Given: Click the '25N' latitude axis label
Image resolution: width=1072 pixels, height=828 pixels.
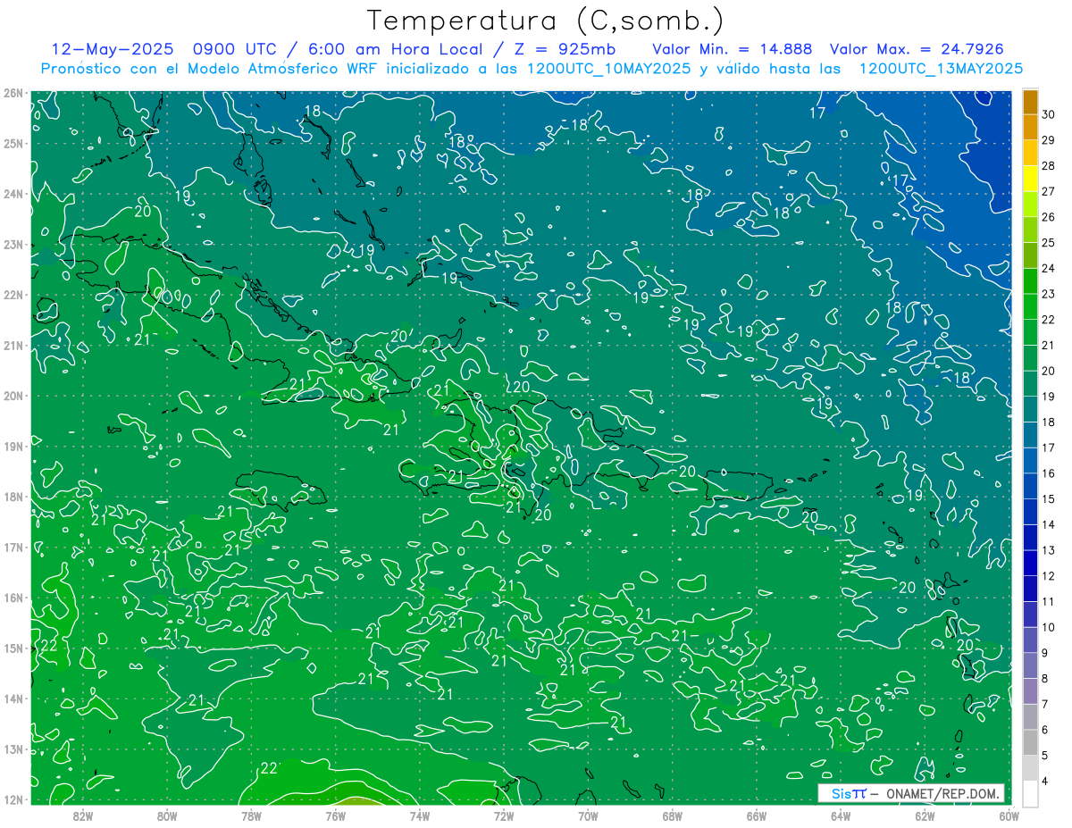Looking at the screenshot, I should click(x=13, y=143).
